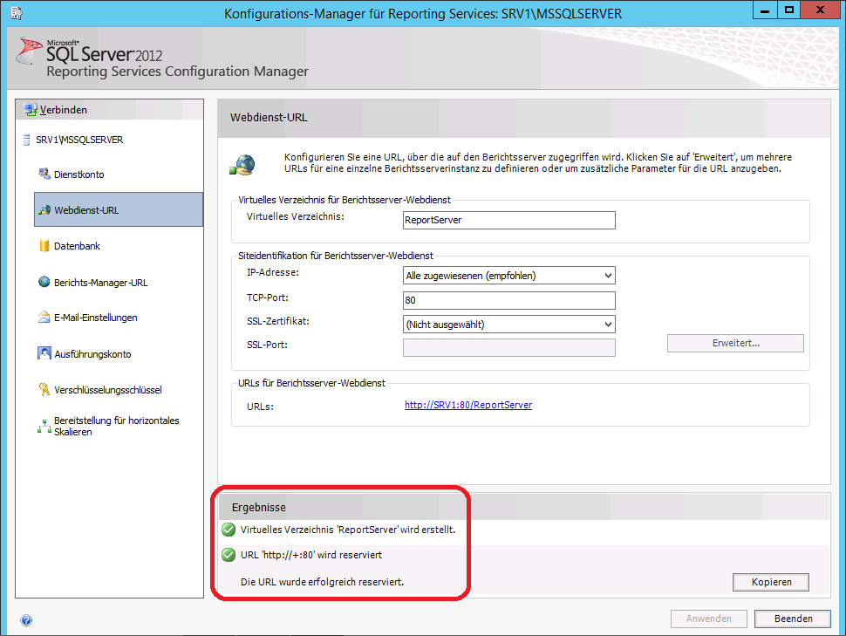Open the IP-Adresse dropdown
Screen dimensions: 846x636
508,276
